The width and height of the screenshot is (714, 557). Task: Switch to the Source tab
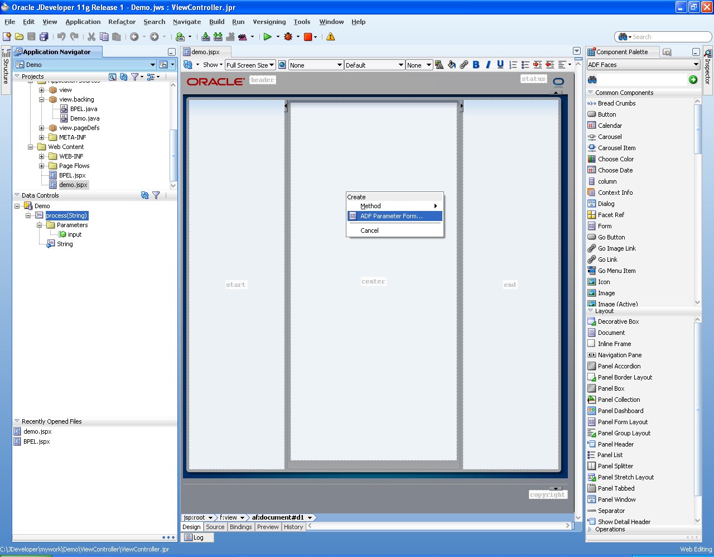[215, 527]
